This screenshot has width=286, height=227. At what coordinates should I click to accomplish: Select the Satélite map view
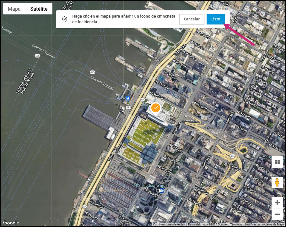[x=39, y=9]
